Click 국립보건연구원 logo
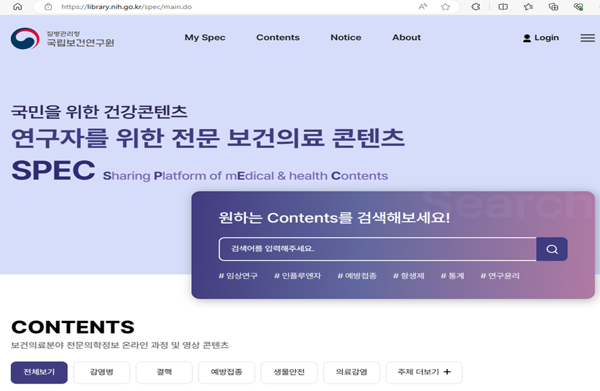Screen dimensions: 600x391 tap(63, 38)
